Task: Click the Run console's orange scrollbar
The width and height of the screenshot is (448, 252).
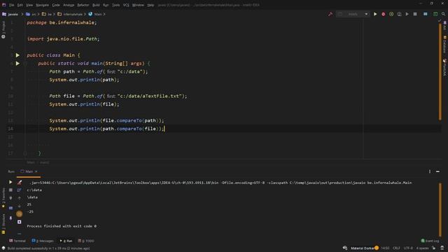Action: click(440, 210)
